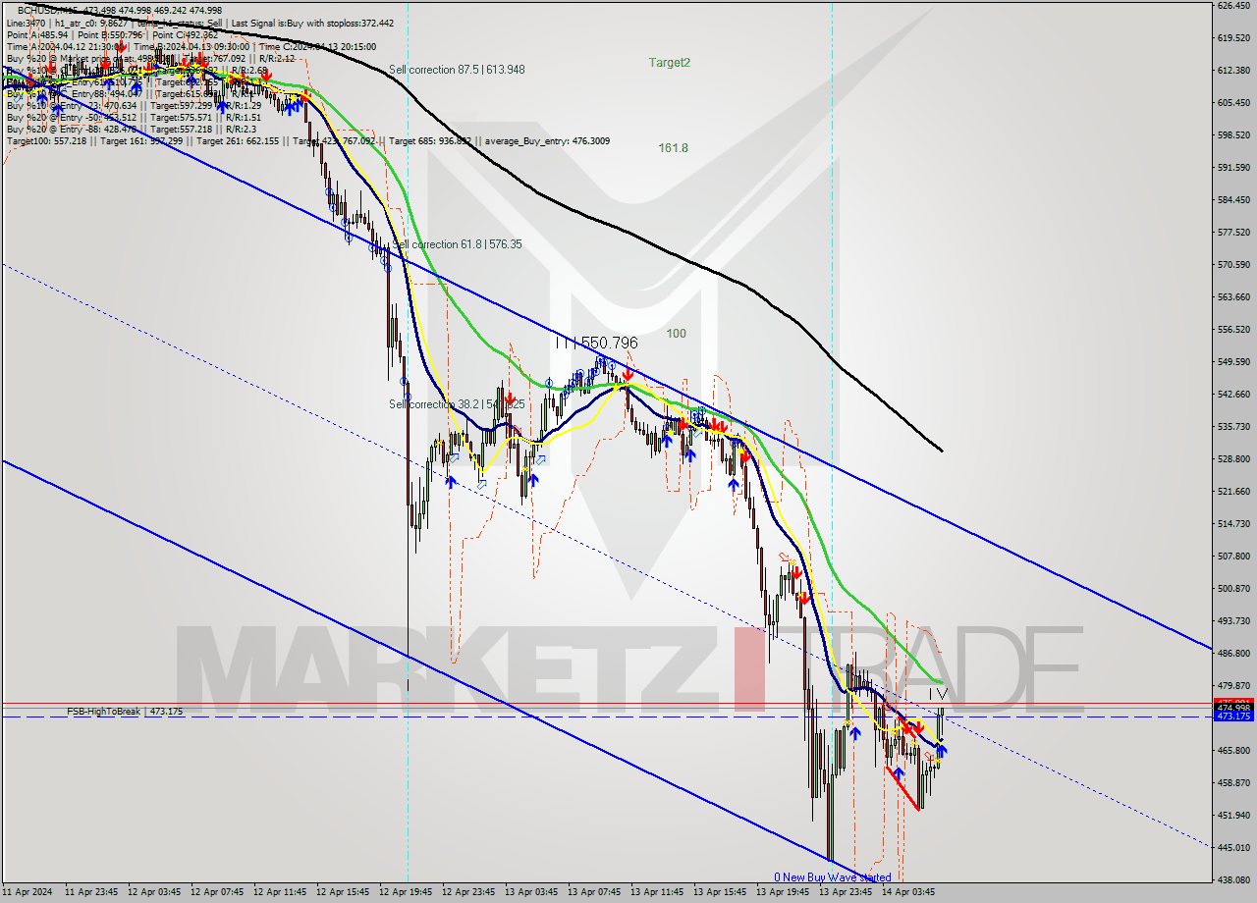Viewport: 1257px width, 903px height.
Task: Click the '0 New Buy Wave started' label
Action: [x=832, y=877]
